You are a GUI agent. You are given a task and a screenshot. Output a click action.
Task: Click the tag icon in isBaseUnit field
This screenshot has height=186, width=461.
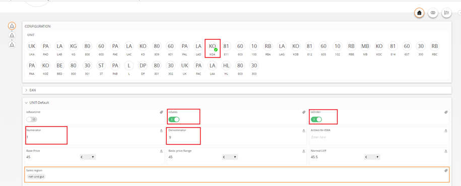(161, 112)
